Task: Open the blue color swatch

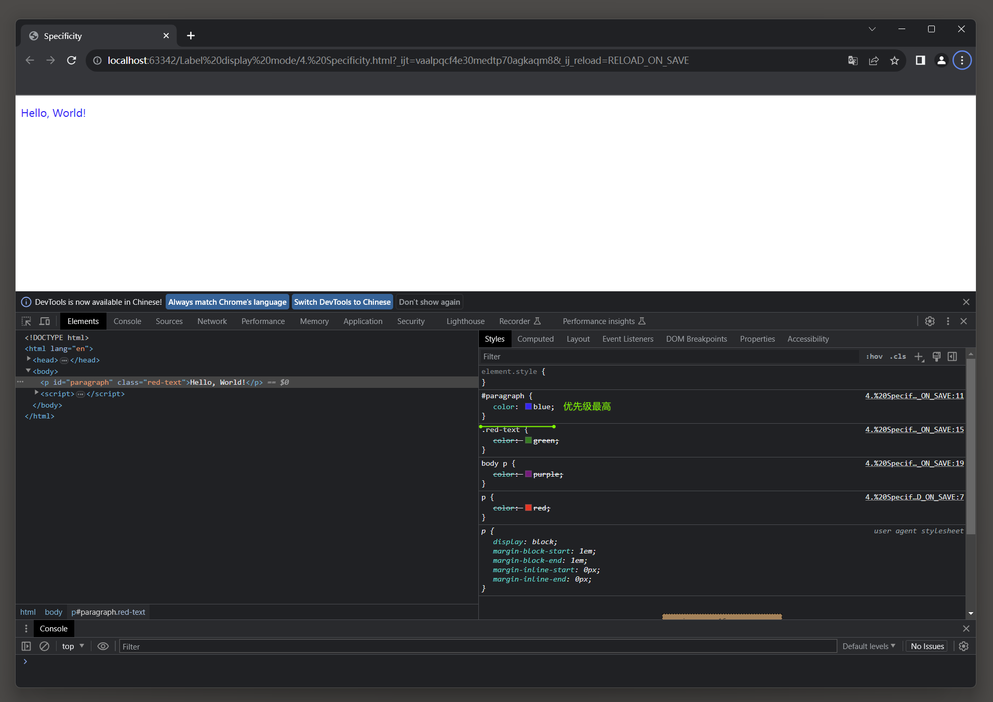Action: click(x=528, y=407)
